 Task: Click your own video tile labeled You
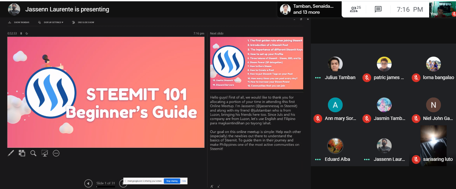[443, 9]
